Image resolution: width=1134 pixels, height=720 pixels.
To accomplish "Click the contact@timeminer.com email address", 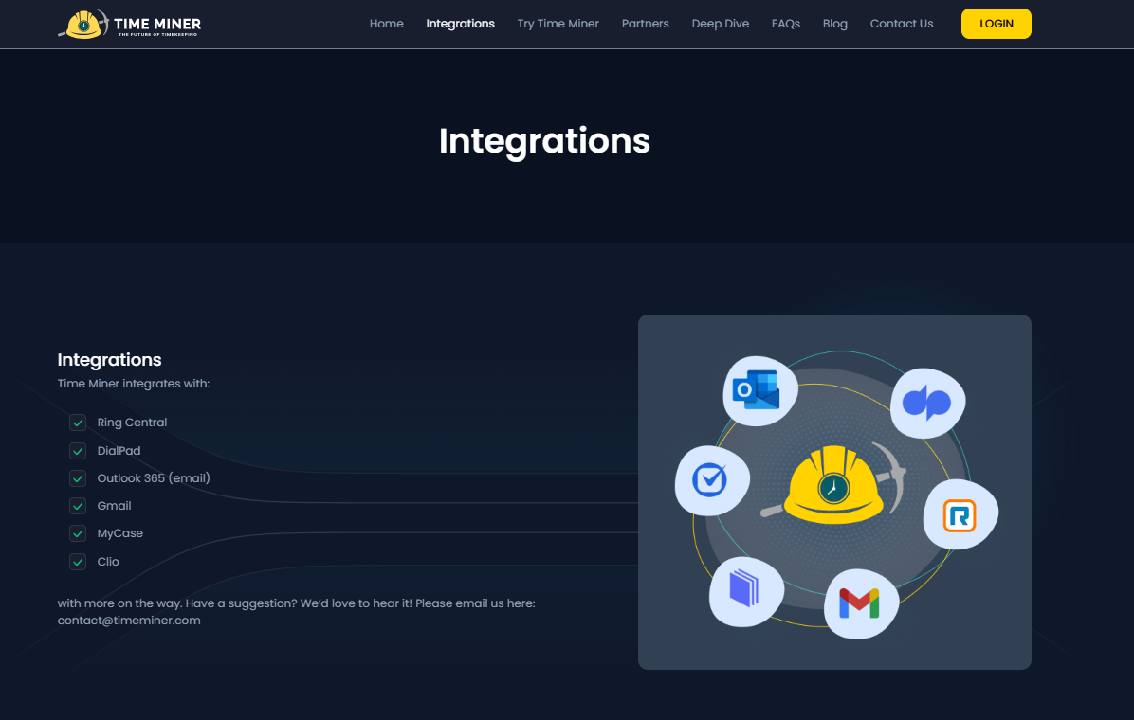I will (129, 621).
